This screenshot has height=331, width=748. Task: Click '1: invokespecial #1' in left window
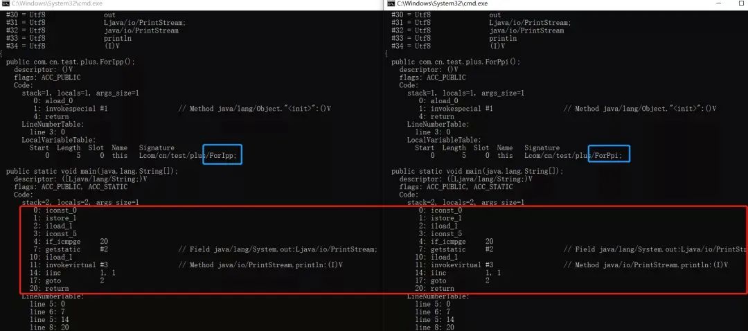tap(71, 109)
